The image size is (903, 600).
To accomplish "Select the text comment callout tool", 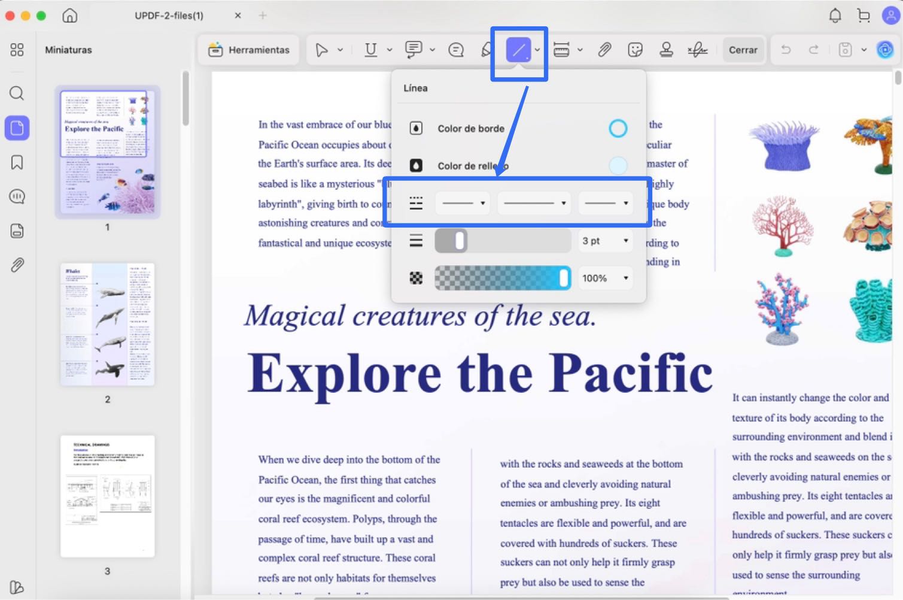I will [x=414, y=50].
